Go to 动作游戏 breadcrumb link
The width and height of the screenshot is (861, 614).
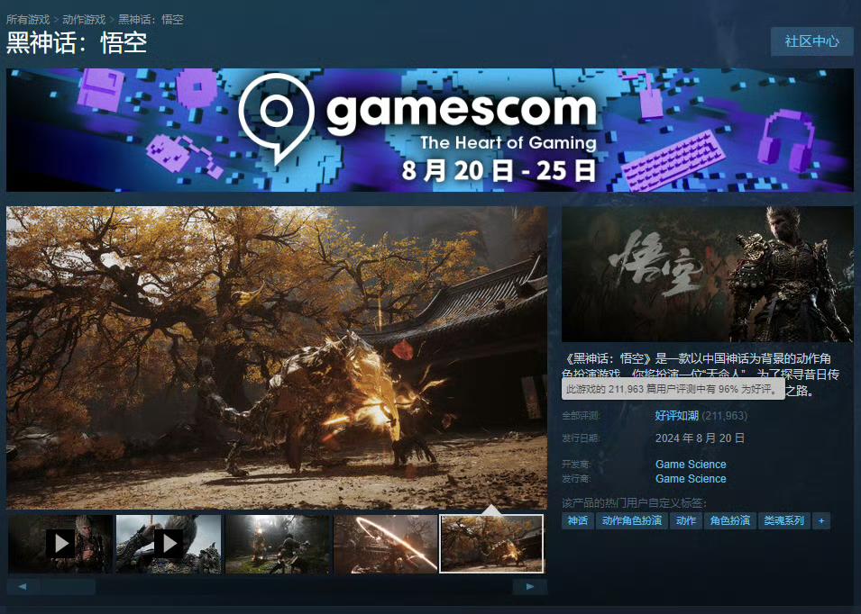point(84,19)
